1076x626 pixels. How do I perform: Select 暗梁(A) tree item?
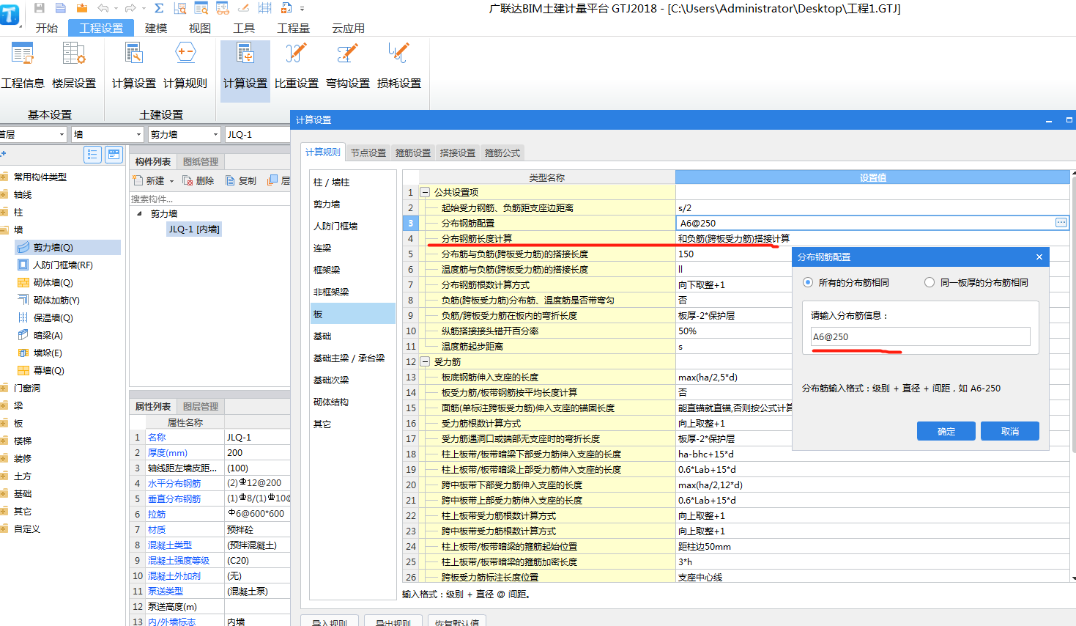tap(48, 336)
